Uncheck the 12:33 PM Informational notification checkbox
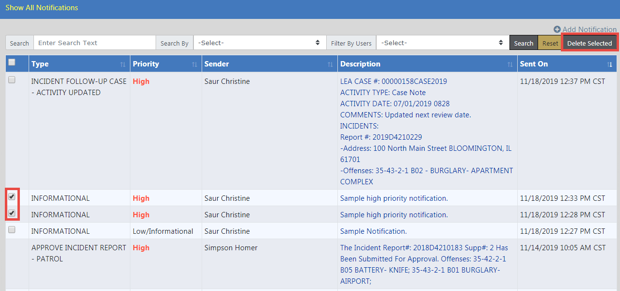The image size is (620, 291). 12,196
